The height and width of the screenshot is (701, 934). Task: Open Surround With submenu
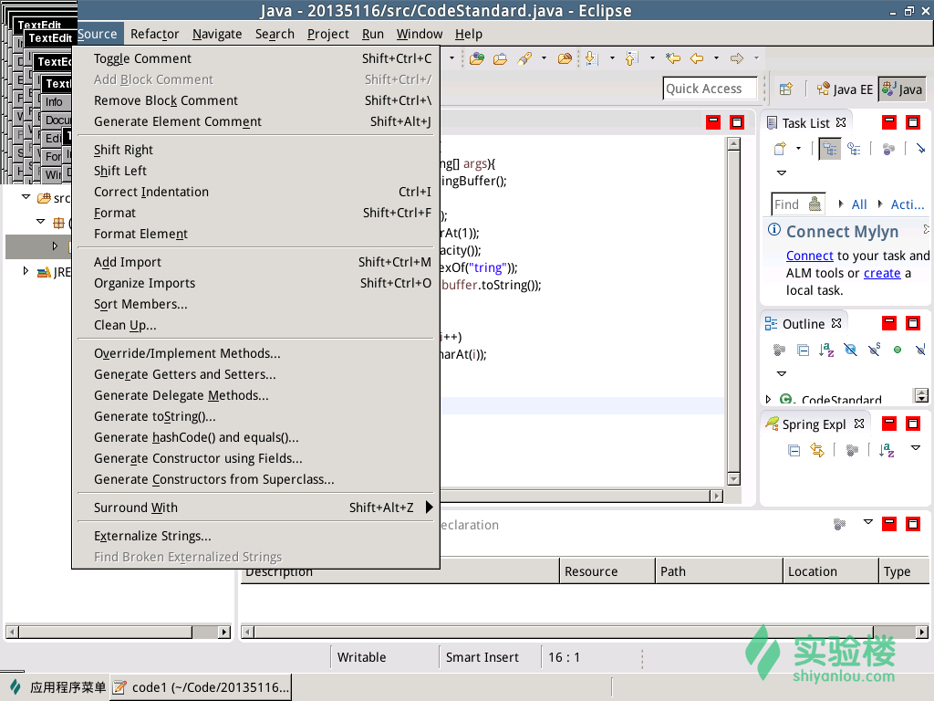[x=257, y=507]
